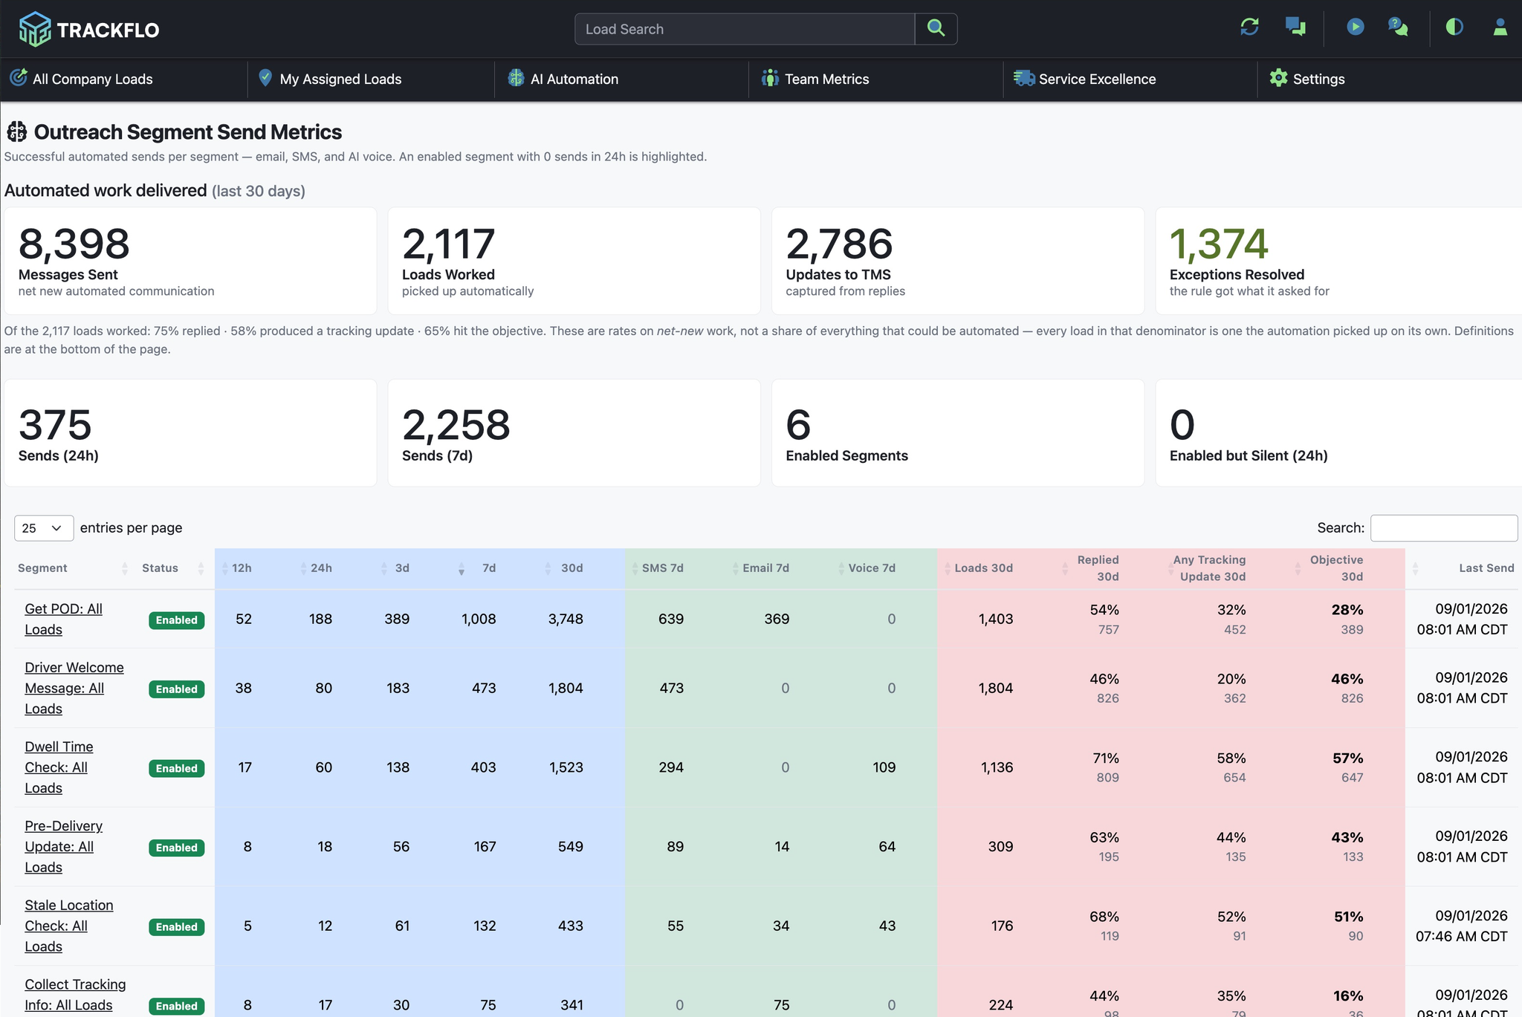
Task: Sort by 30d sends column
Action: (x=563, y=568)
